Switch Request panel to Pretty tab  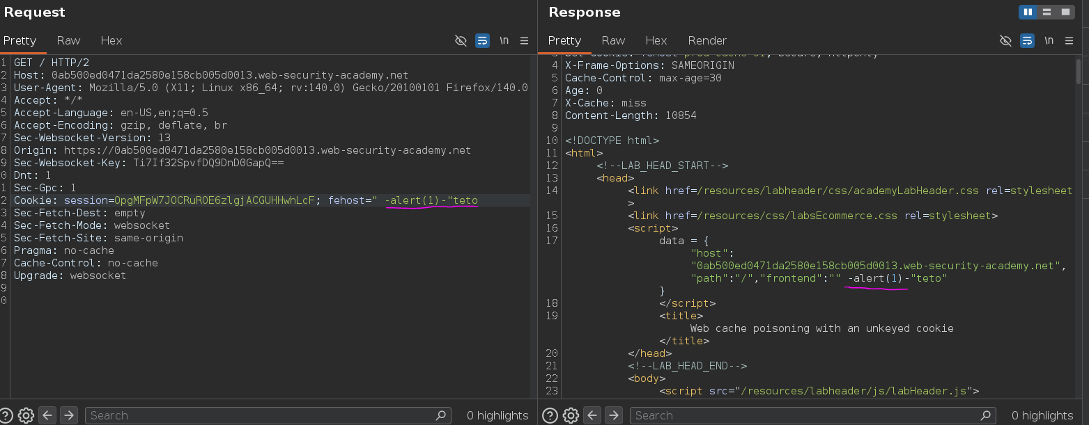pyautogui.click(x=20, y=40)
